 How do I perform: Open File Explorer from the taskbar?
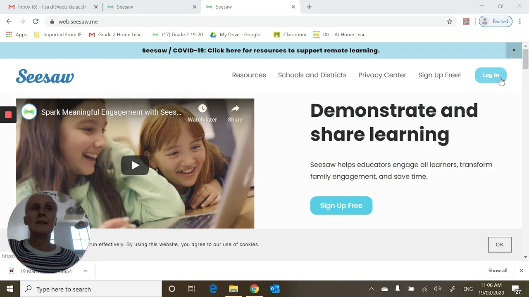click(234, 289)
